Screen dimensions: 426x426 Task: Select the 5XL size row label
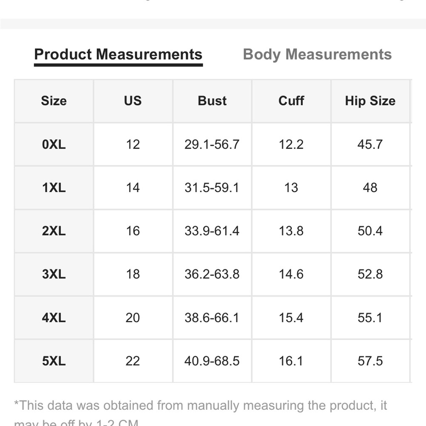click(54, 361)
